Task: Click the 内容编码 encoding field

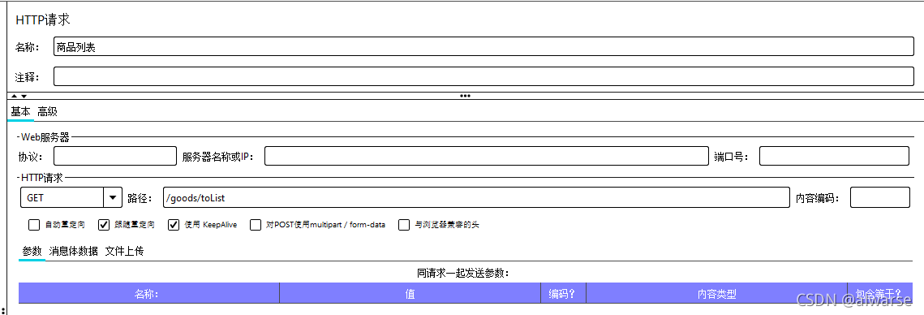Action: click(x=880, y=197)
